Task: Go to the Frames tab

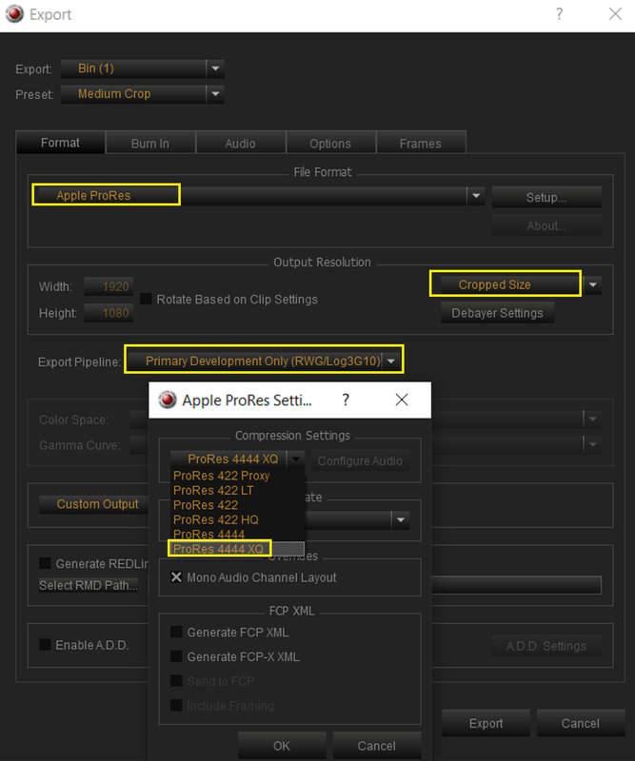Action: (x=421, y=144)
